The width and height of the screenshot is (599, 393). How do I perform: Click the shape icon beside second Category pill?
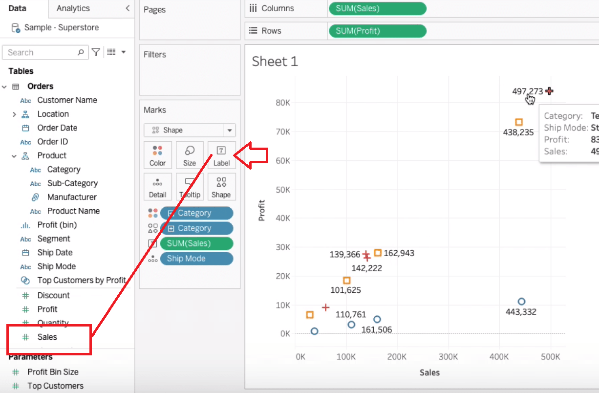click(153, 228)
